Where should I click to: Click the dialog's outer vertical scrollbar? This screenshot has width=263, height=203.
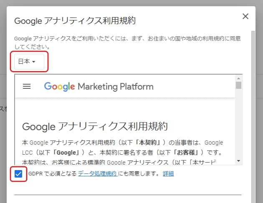[x=253, y=117]
